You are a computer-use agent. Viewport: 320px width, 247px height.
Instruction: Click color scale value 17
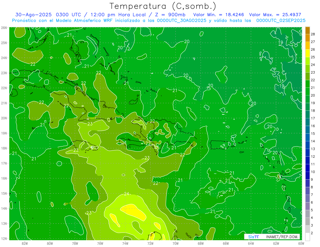313,118
